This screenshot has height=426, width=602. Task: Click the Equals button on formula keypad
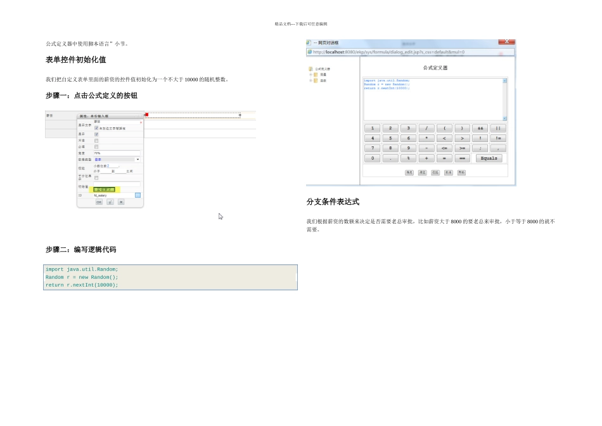(x=489, y=158)
